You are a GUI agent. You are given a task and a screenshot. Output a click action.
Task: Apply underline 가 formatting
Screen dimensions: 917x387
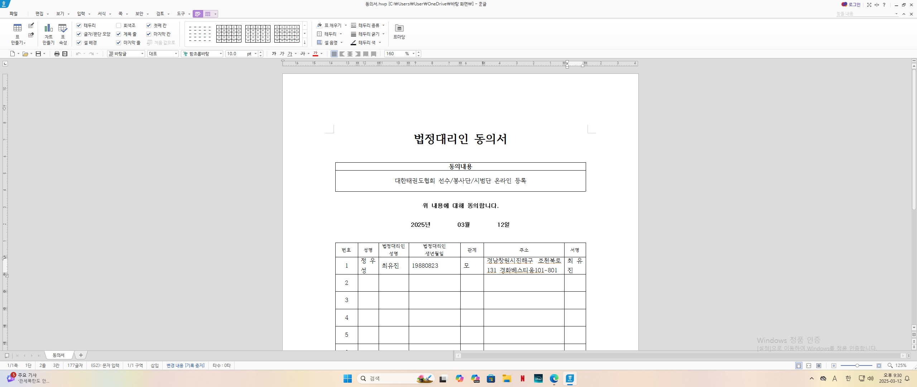tap(290, 54)
